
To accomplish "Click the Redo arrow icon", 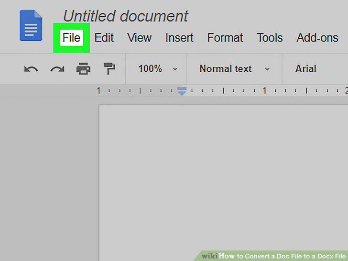I will click(57, 69).
